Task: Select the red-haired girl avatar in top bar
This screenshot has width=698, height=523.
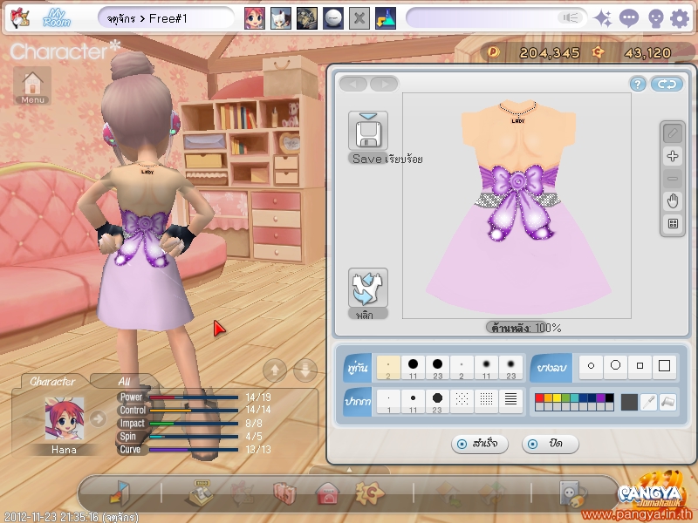Action: [x=254, y=18]
